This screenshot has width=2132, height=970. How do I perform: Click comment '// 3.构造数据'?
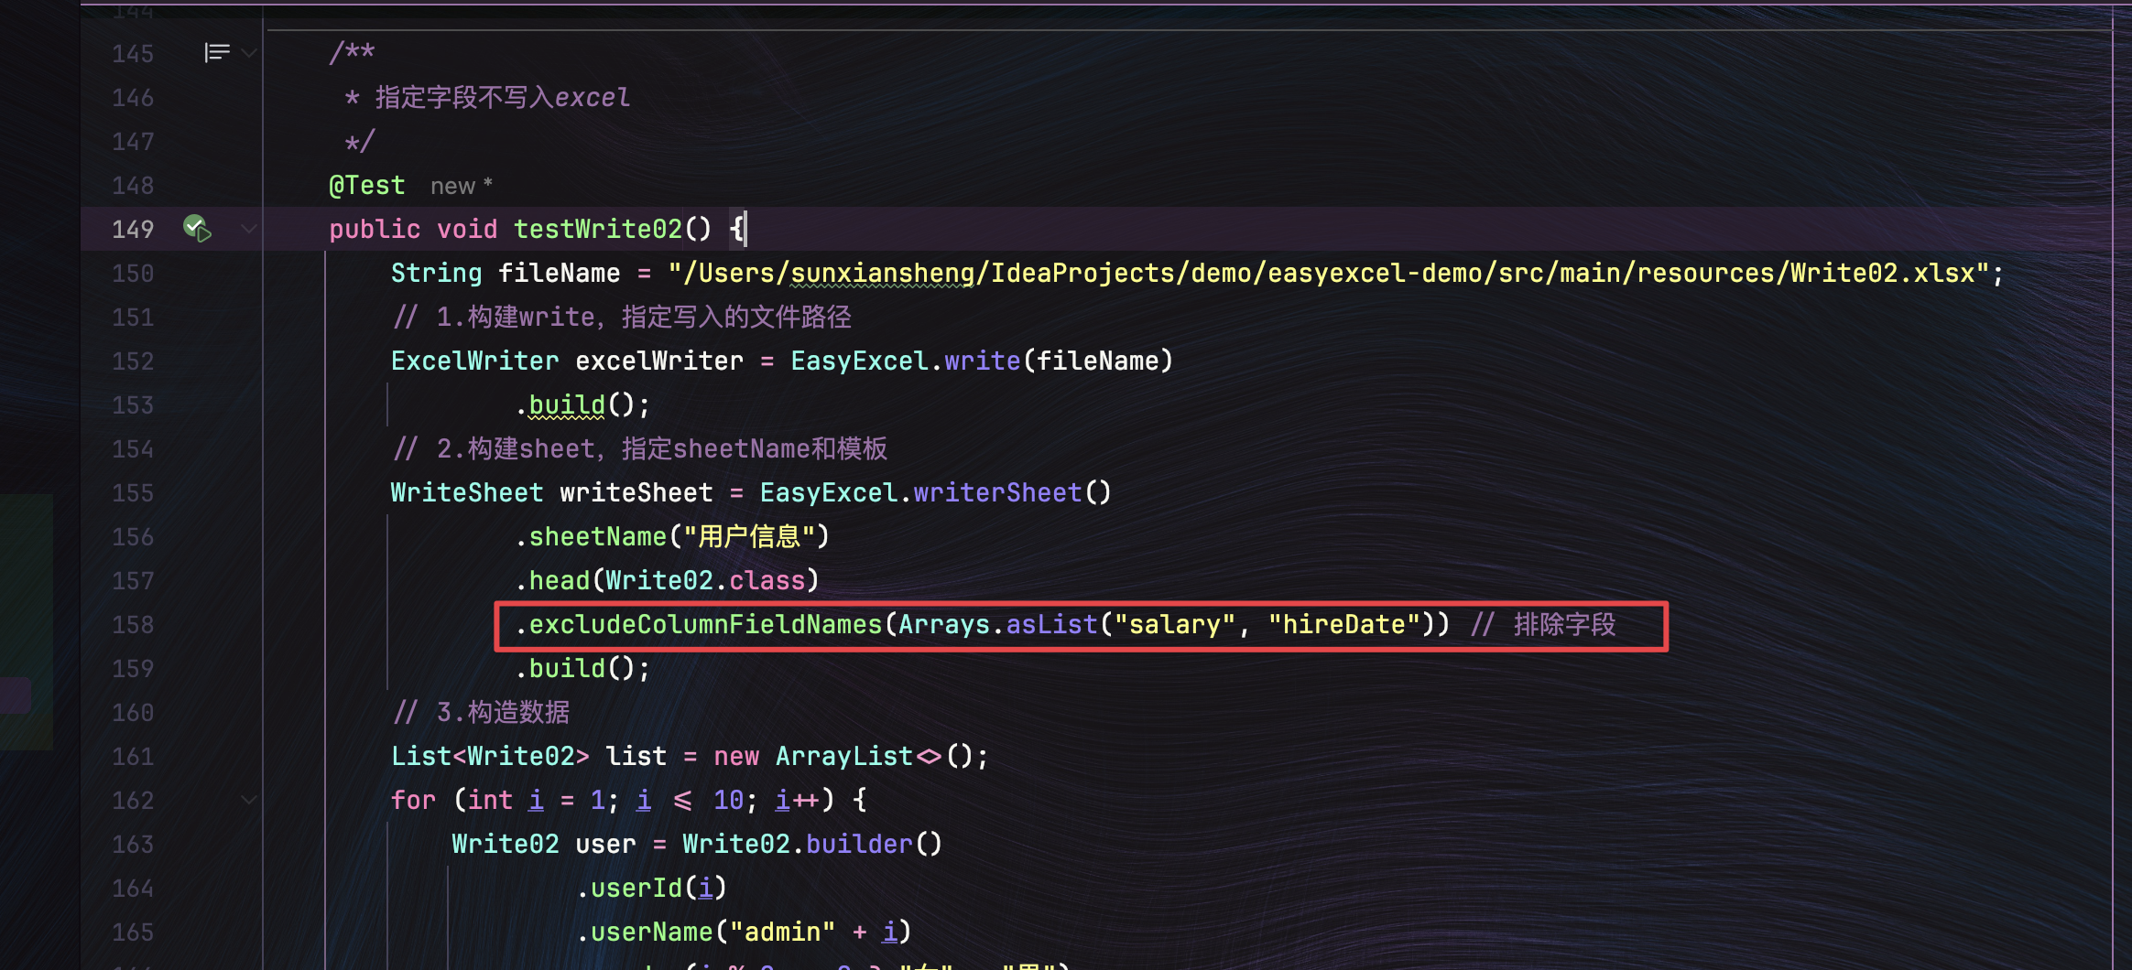481,712
